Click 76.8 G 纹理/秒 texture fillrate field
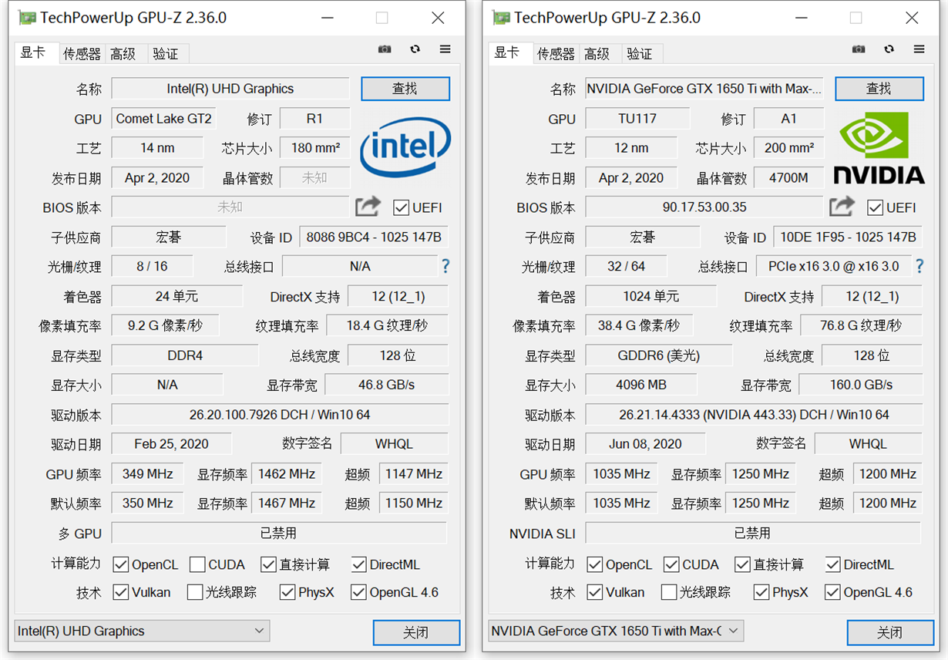 coord(861,325)
